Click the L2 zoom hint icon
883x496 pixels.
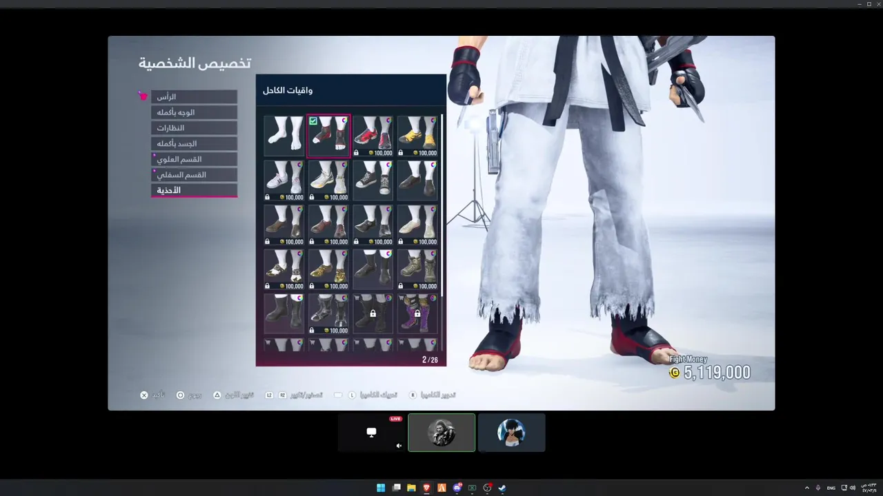click(x=269, y=395)
